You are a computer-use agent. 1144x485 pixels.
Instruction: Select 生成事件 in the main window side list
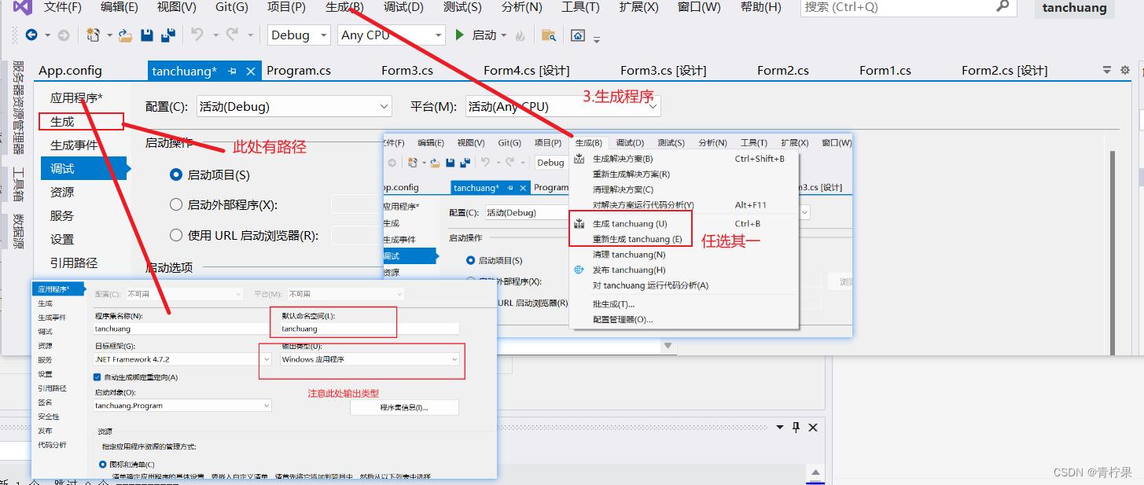pos(74,145)
